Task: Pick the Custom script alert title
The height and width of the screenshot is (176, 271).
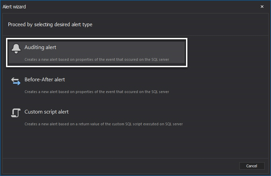Action: point(46,112)
